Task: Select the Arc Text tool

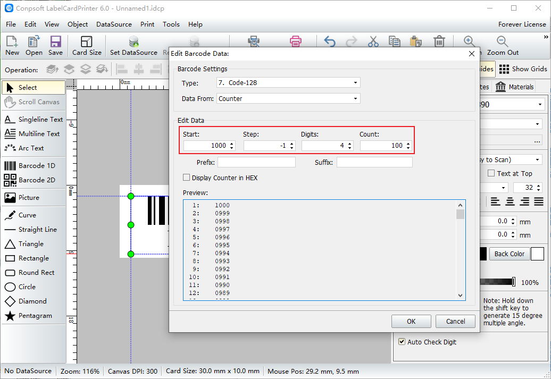Action: click(34, 148)
